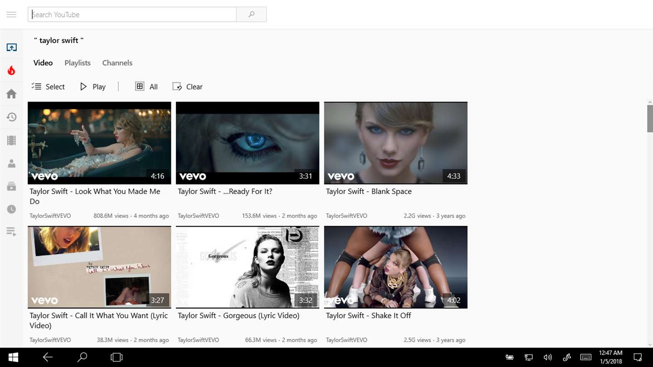Click the "2.5G views • 3 years ago" text

pyautogui.click(x=434, y=340)
